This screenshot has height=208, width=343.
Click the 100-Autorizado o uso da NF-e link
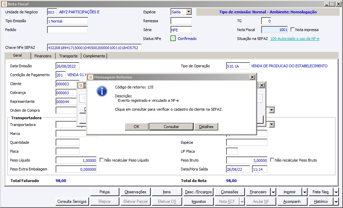coord(295,39)
